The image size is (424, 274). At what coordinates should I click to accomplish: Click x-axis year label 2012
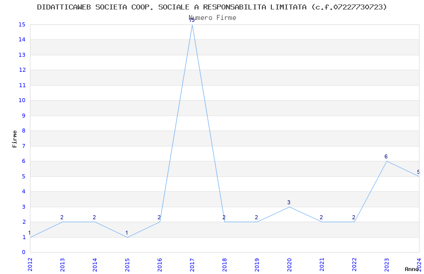[30, 265]
